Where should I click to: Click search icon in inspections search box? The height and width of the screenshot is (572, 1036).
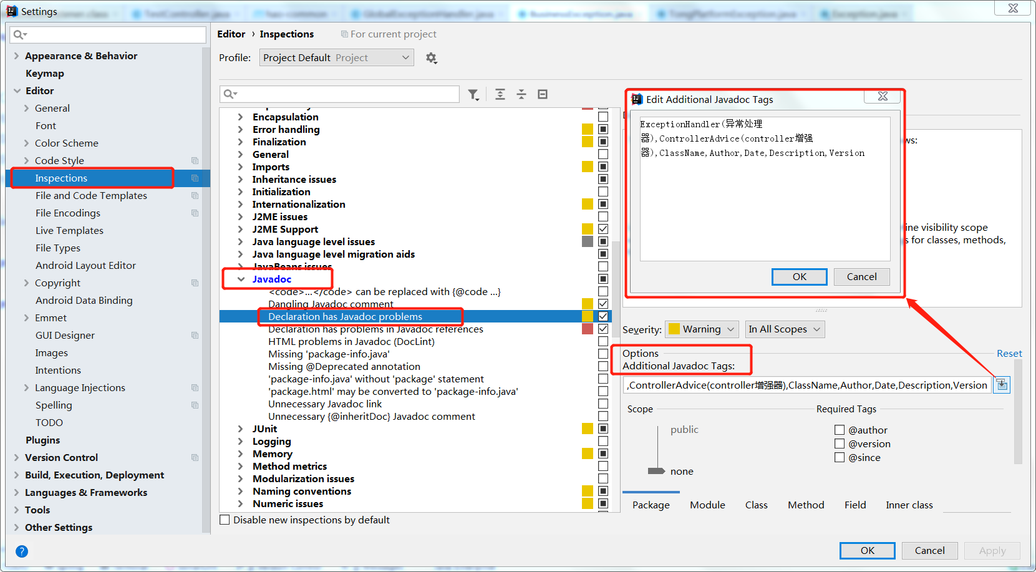coord(230,94)
